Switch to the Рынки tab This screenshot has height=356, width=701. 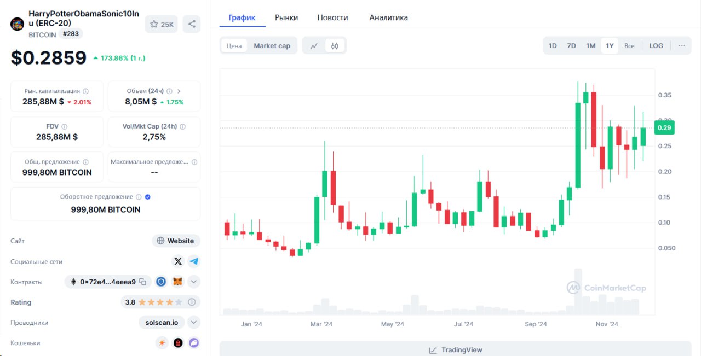(x=286, y=17)
